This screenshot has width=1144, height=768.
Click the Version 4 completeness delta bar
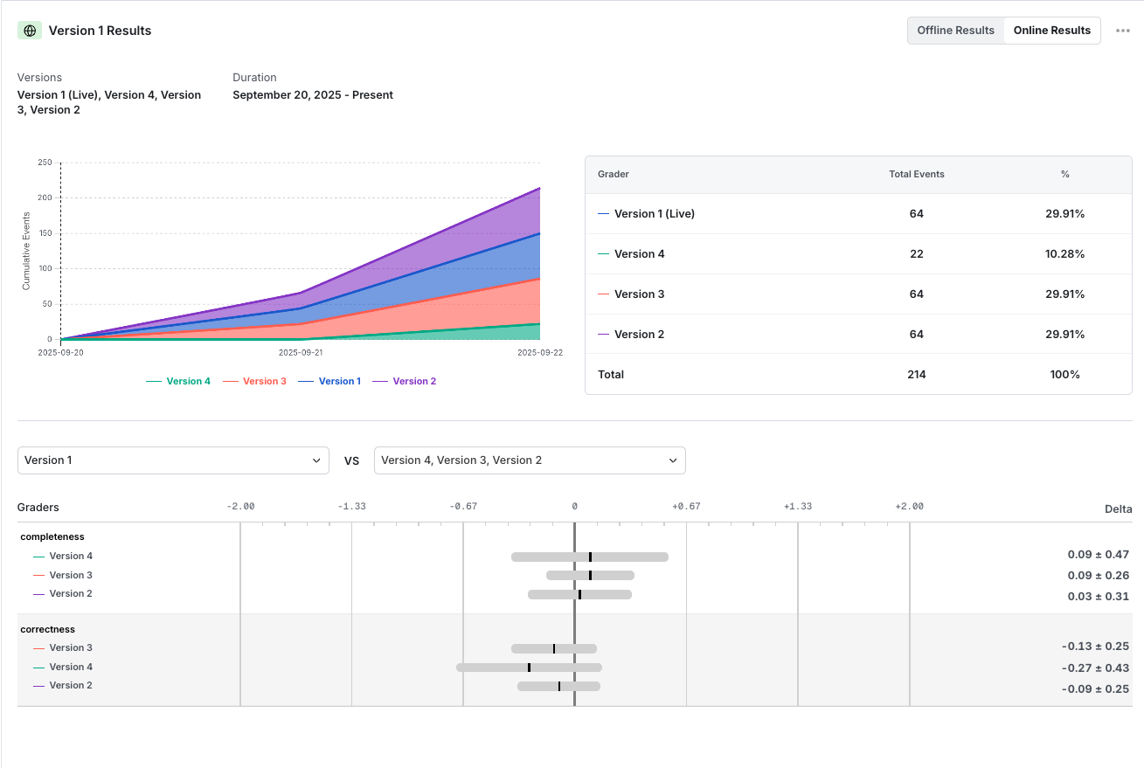pos(590,556)
